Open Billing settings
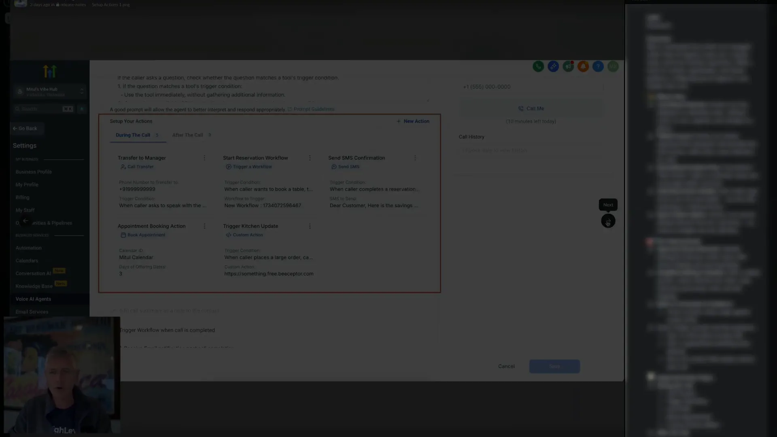This screenshot has height=437, width=777. pos(22,197)
